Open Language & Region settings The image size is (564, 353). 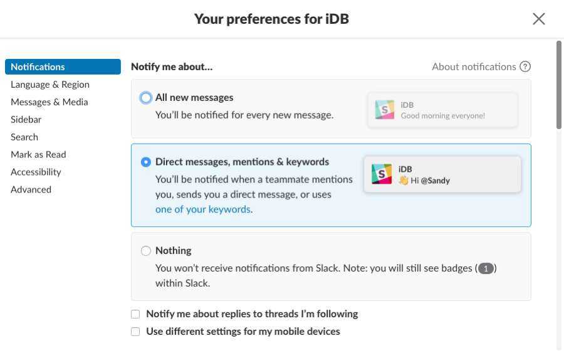[50, 85]
